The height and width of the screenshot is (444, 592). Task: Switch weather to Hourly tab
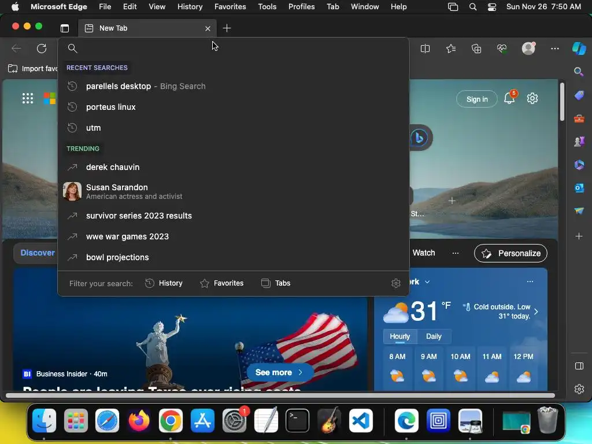(x=400, y=336)
